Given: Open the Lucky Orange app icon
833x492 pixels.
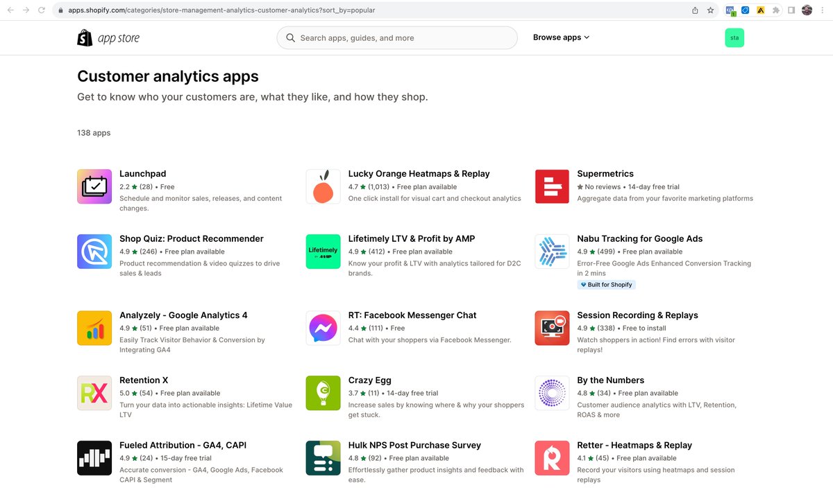Looking at the screenshot, I should (323, 186).
